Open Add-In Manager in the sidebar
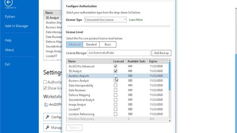 click(x=17, y=26)
